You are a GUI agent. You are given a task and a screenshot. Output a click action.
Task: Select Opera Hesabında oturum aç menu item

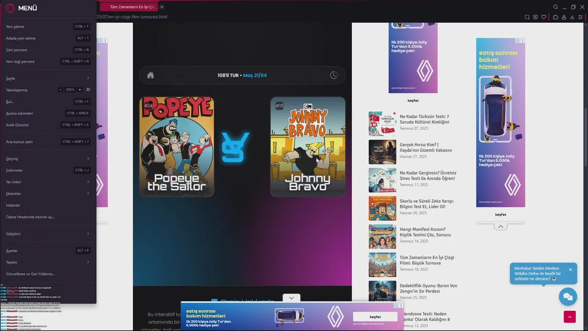point(48,217)
